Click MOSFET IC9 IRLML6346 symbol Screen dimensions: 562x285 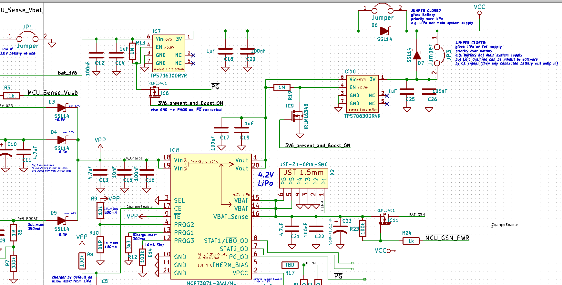pos(297,116)
